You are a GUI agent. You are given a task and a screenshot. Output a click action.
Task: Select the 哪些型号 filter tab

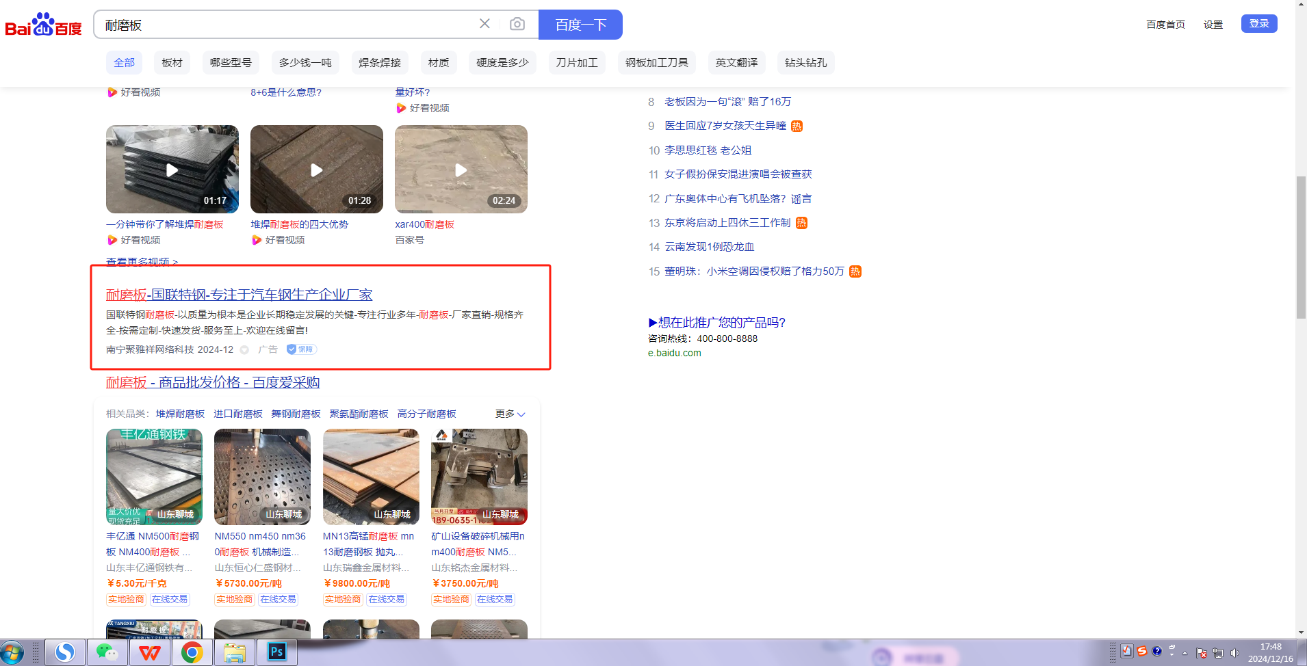(x=231, y=62)
